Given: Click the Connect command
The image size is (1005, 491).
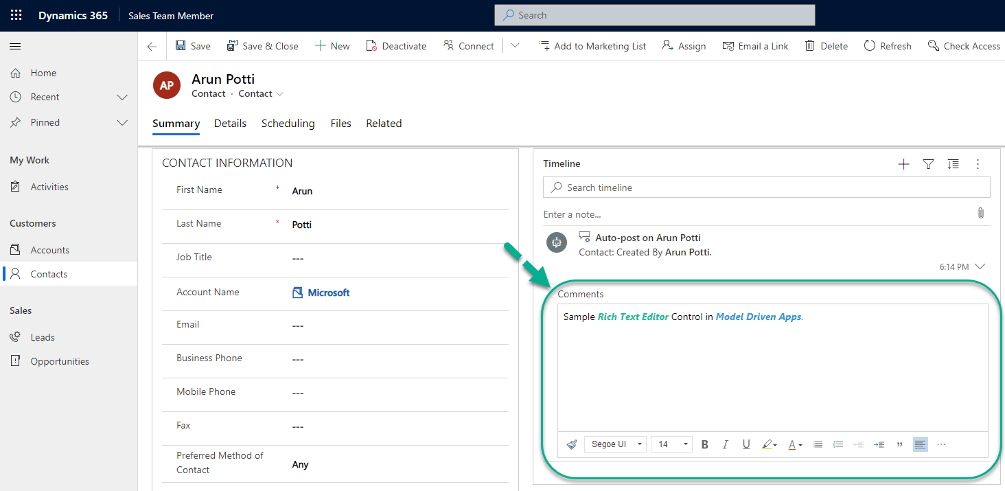Looking at the screenshot, I should point(469,46).
